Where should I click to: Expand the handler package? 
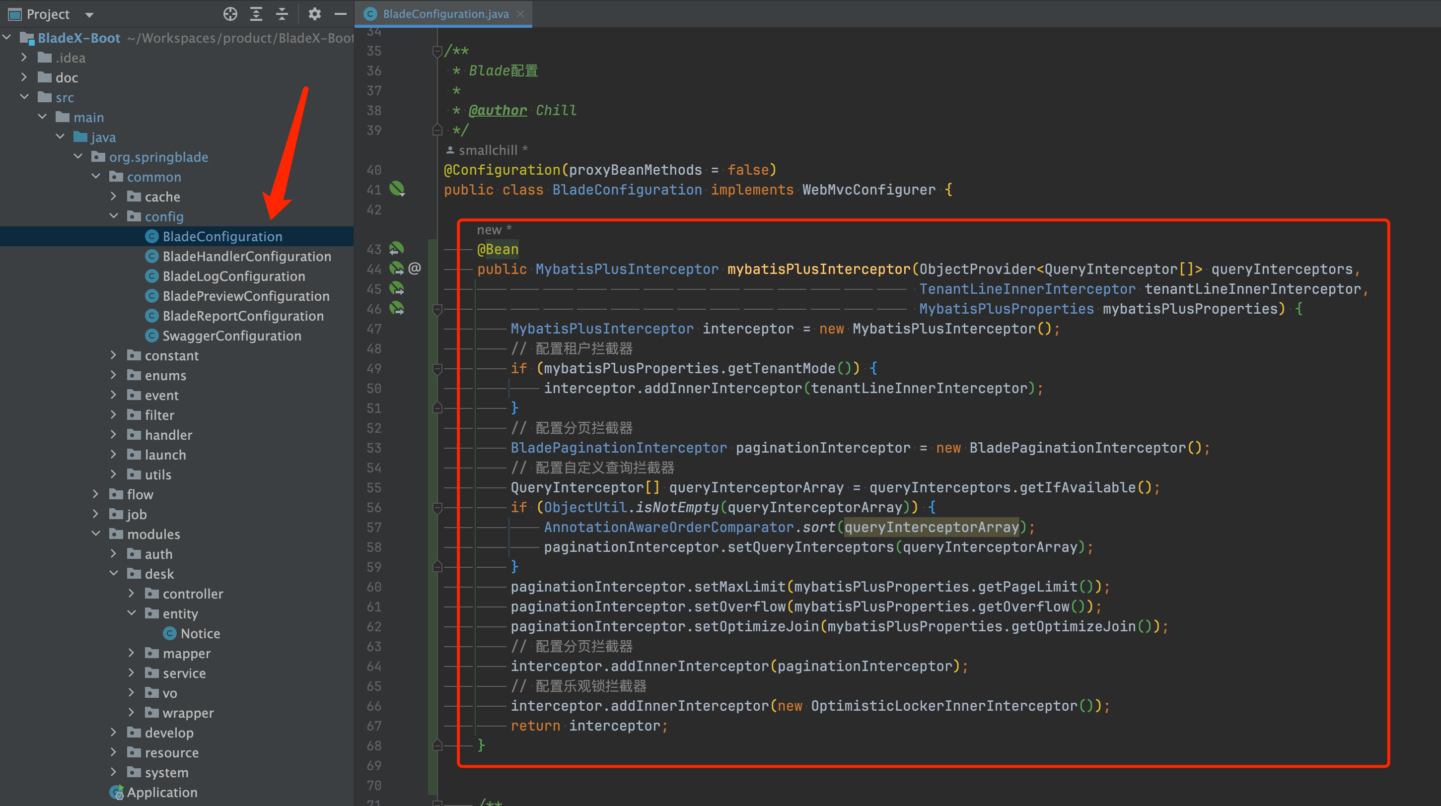point(114,434)
